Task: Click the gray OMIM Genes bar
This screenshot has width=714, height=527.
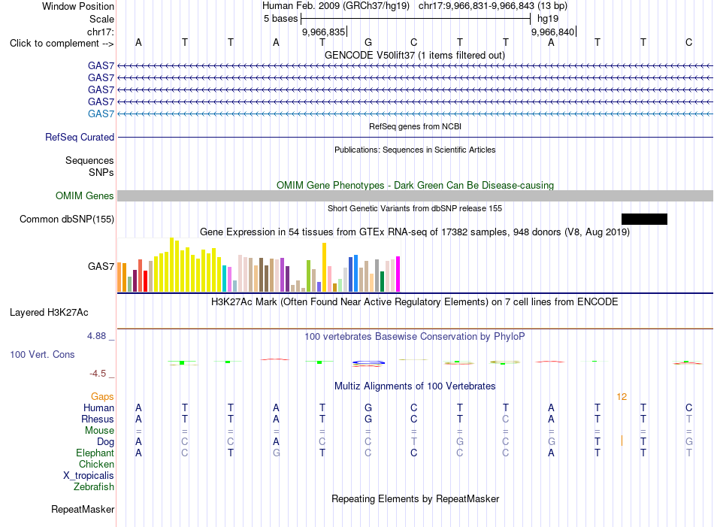Action: [x=416, y=196]
